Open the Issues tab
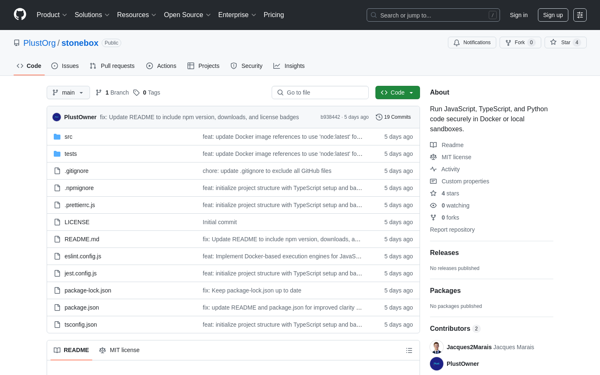Image resolution: width=600 pixels, height=375 pixels. (65, 66)
